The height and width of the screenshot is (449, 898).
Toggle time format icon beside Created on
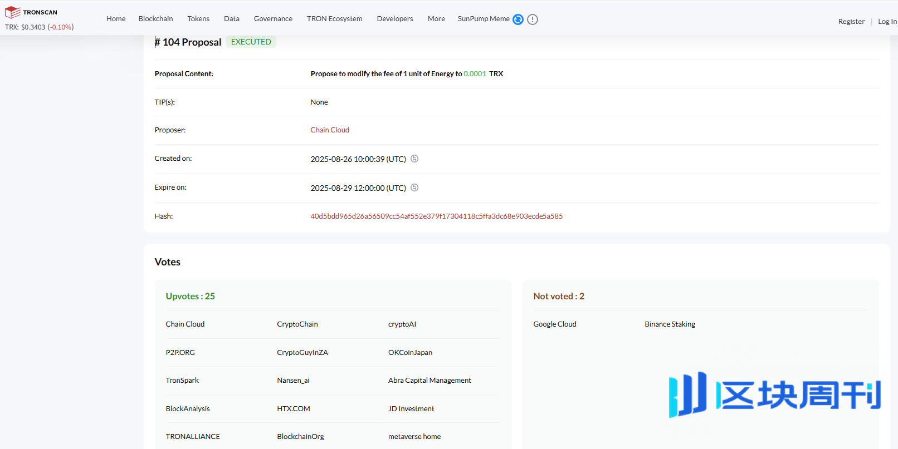click(414, 159)
